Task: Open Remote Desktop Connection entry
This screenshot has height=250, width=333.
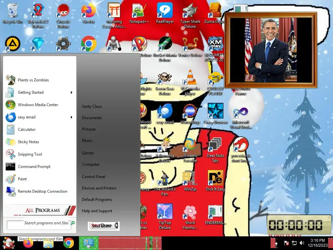Action: 39,191
